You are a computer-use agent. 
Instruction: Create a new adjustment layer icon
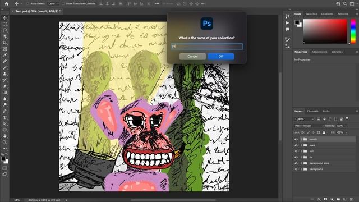(x=332, y=199)
